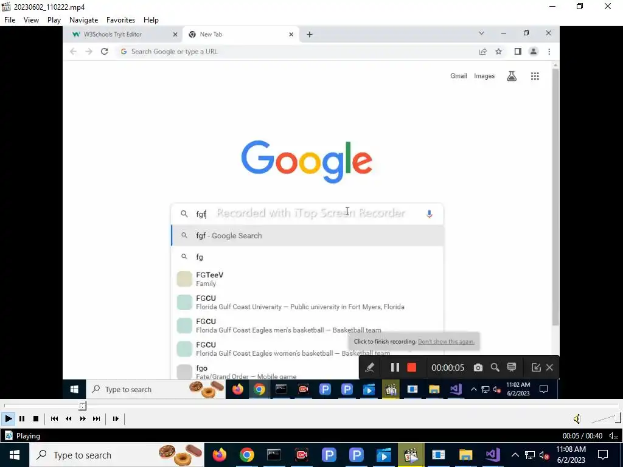Click the share page icon in the address bar
Image resolution: width=623 pixels, height=467 pixels.
pos(482,52)
